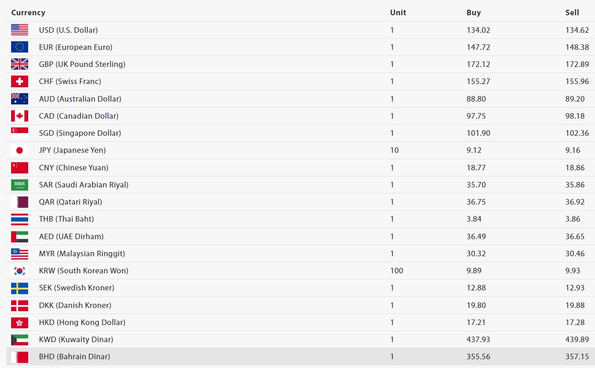Click the Japanese flag icon

coord(19,150)
